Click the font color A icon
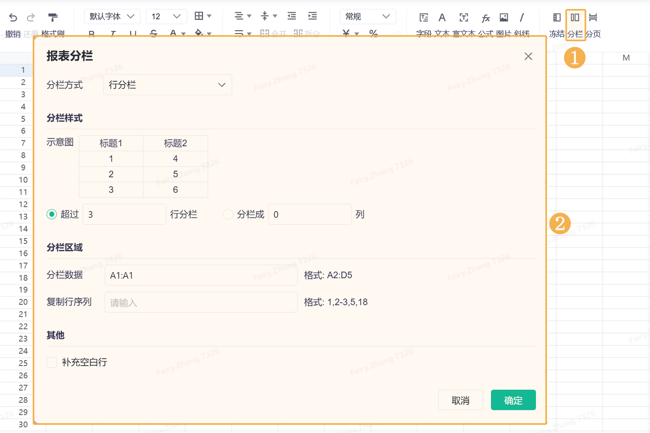The width and height of the screenshot is (650, 433). coord(173,33)
